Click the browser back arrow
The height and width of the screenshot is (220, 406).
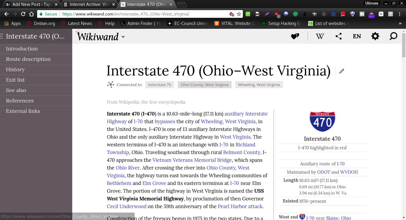(7, 14)
